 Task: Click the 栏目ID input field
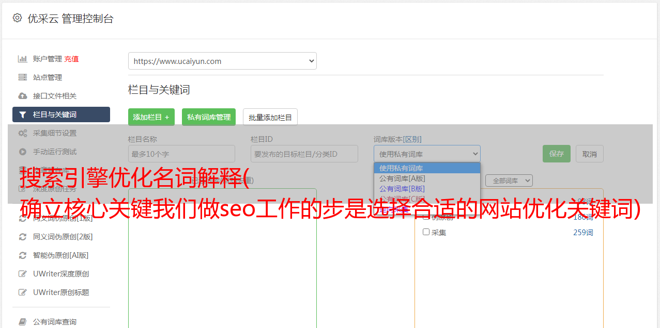point(304,154)
